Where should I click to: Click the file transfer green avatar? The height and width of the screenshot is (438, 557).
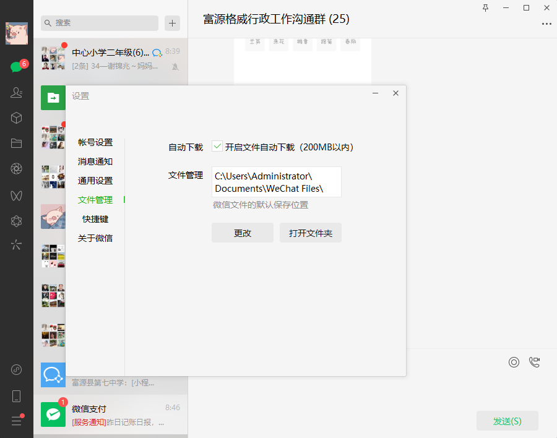pos(53,98)
